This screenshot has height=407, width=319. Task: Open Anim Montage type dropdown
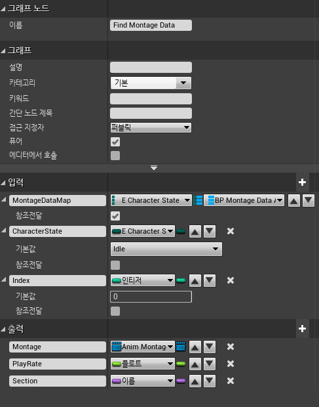(143, 347)
